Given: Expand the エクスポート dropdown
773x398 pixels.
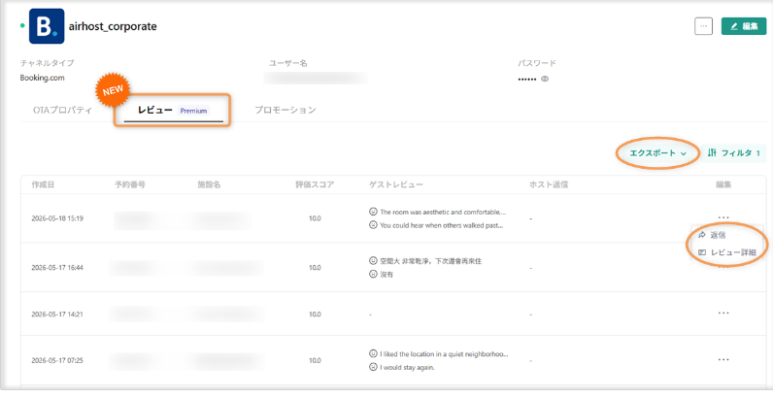Looking at the screenshot, I should (657, 153).
